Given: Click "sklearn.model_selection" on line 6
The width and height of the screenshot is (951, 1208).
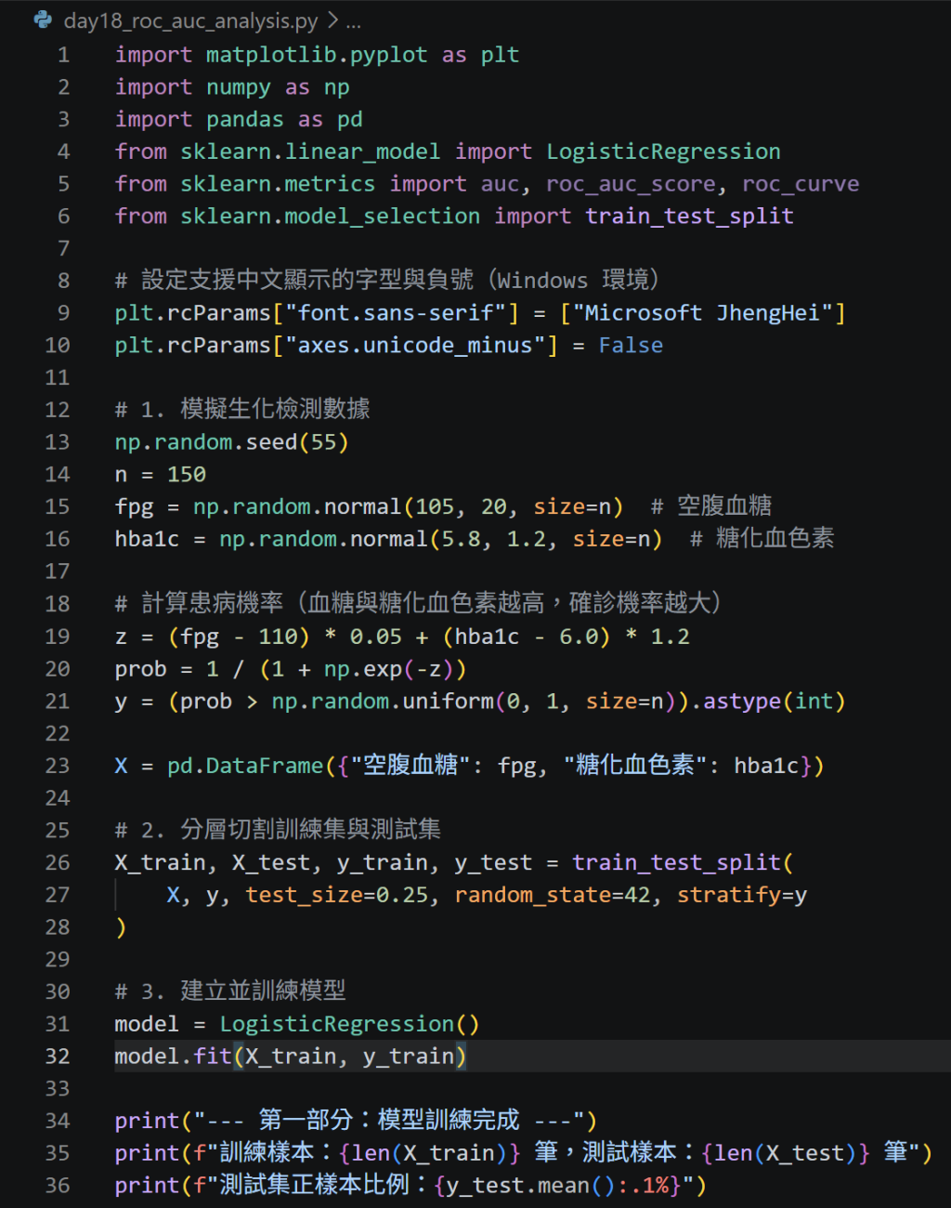Looking at the screenshot, I should click(330, 217).
